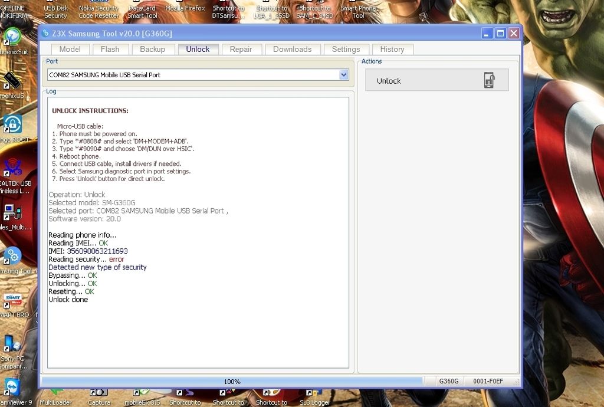The width and height of the screenshot is (604, 407).
Task: Open the Samsung Tool gear desktop icon
Action: click(12, 257)
